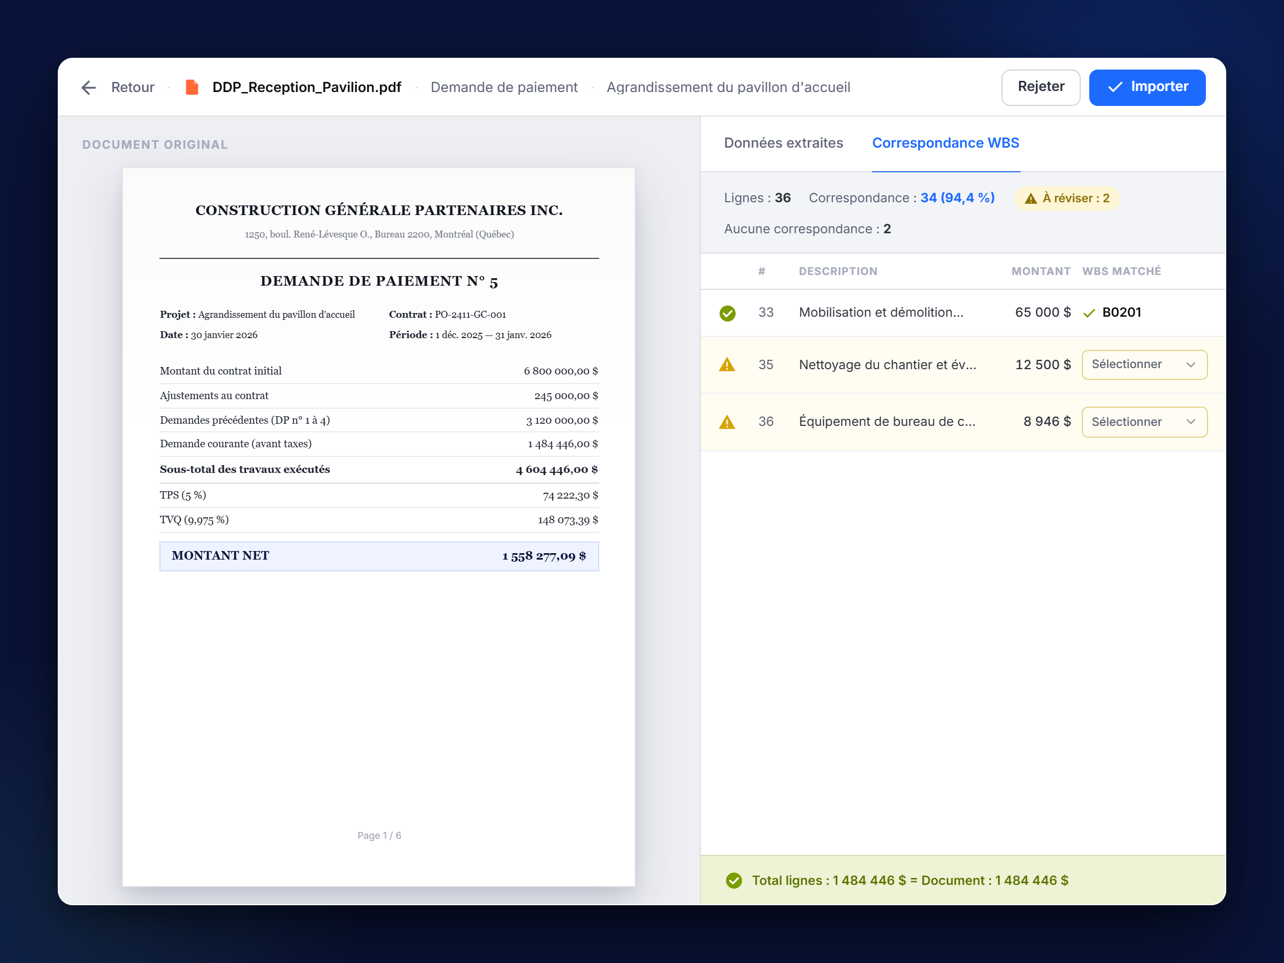Click the document page preview thumbnail
Screen dimensions: 1284x963
[378, 526]
